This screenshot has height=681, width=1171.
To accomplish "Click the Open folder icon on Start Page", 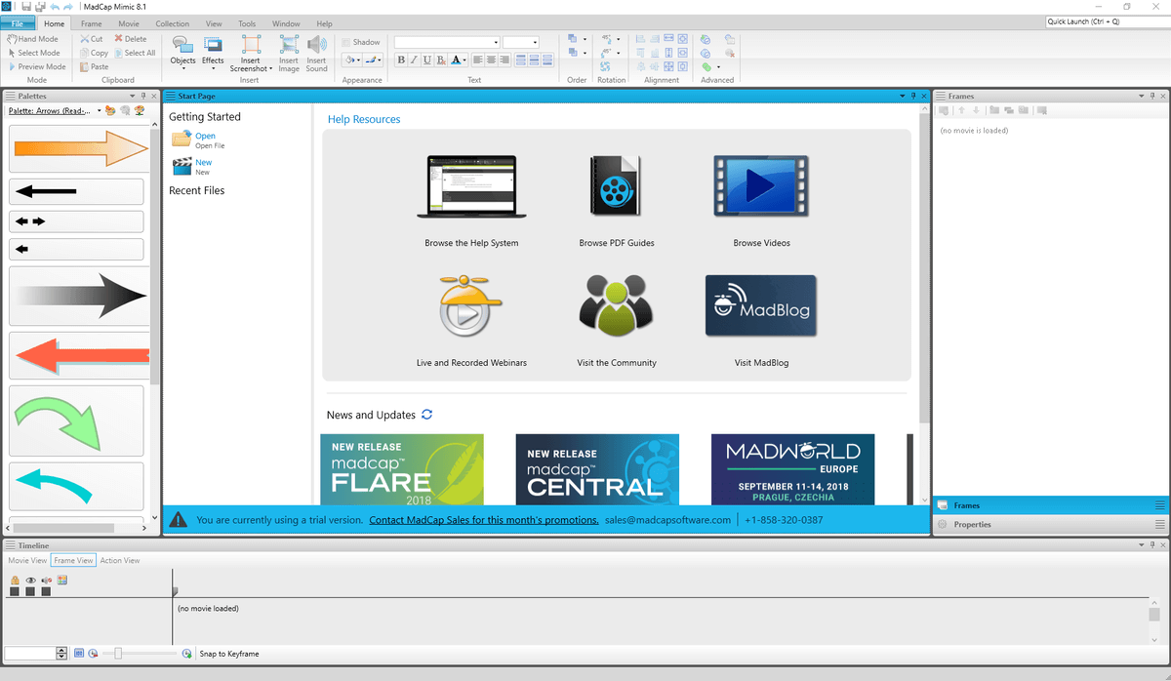I will pos(182,139).
